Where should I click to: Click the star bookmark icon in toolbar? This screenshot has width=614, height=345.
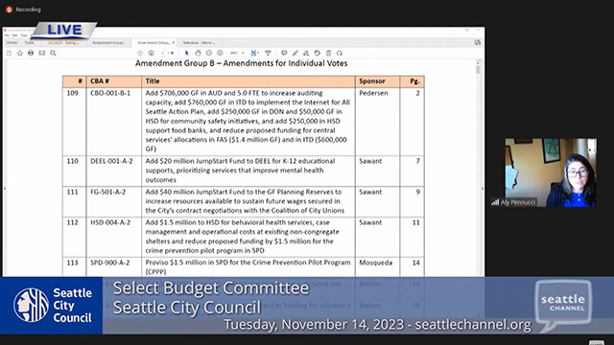click(x=20, y=53)
